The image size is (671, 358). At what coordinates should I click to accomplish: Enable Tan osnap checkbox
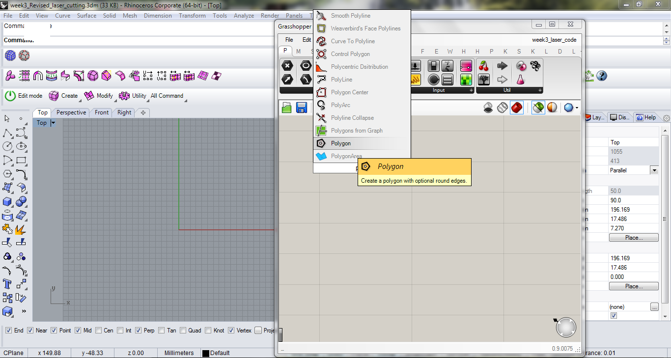162,330
